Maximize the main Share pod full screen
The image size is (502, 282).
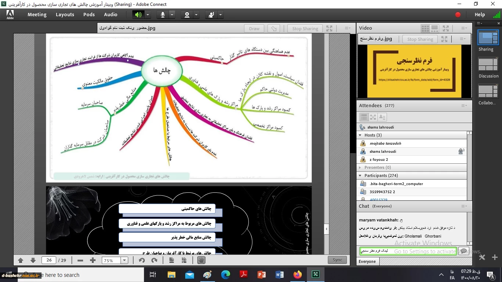tap(329, 28)
